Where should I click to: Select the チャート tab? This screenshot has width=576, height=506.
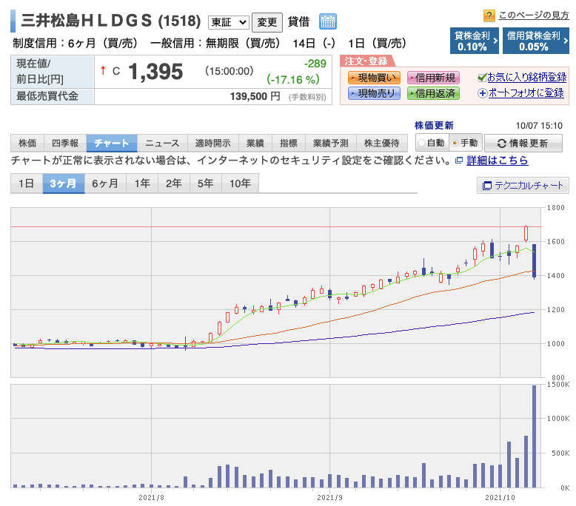click(x=112, y=143)
